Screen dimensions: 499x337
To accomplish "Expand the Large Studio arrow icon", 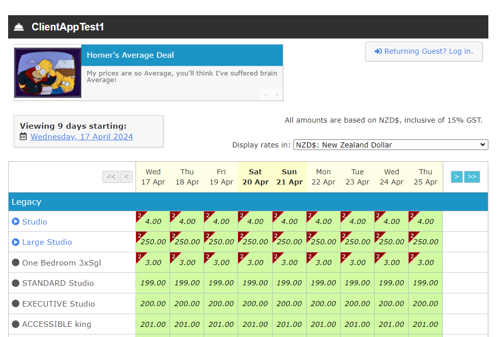I will tap(16, 242).
